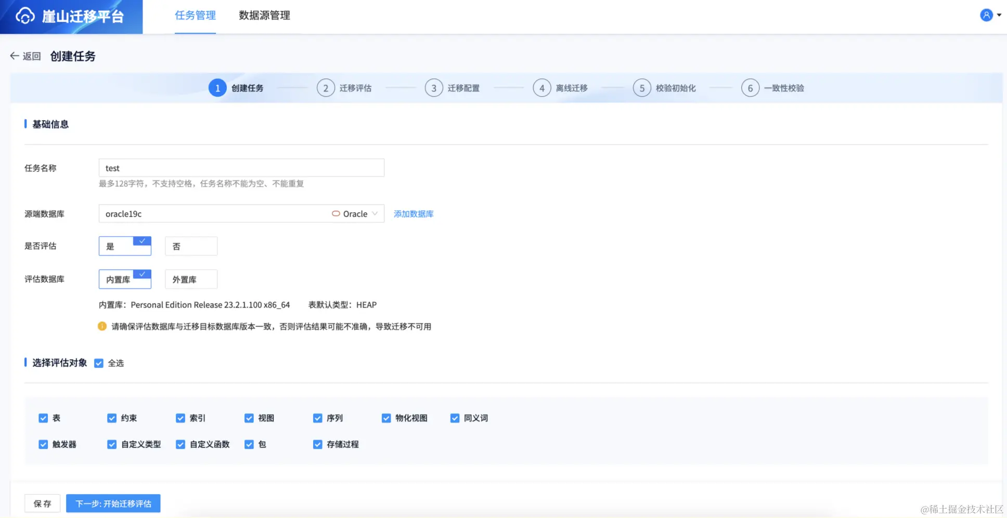Click the 保存 button
1007x518 pixels.
tap(43, 503)
